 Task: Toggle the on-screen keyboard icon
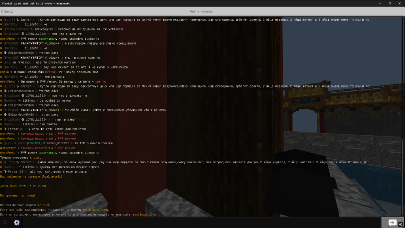pos(5,223)
